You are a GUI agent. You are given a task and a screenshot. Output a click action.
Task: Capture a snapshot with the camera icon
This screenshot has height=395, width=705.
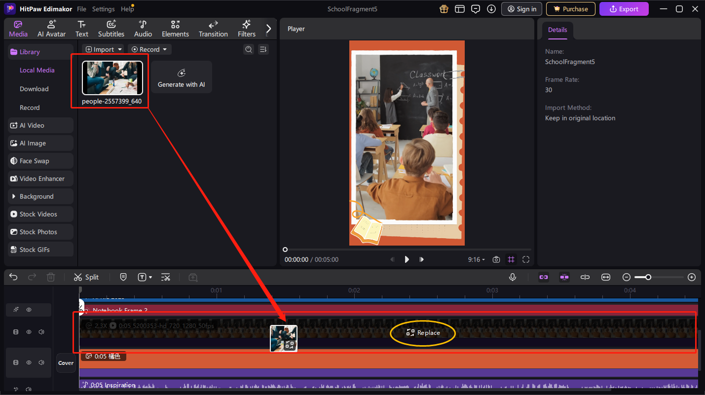tap(496, 259)
